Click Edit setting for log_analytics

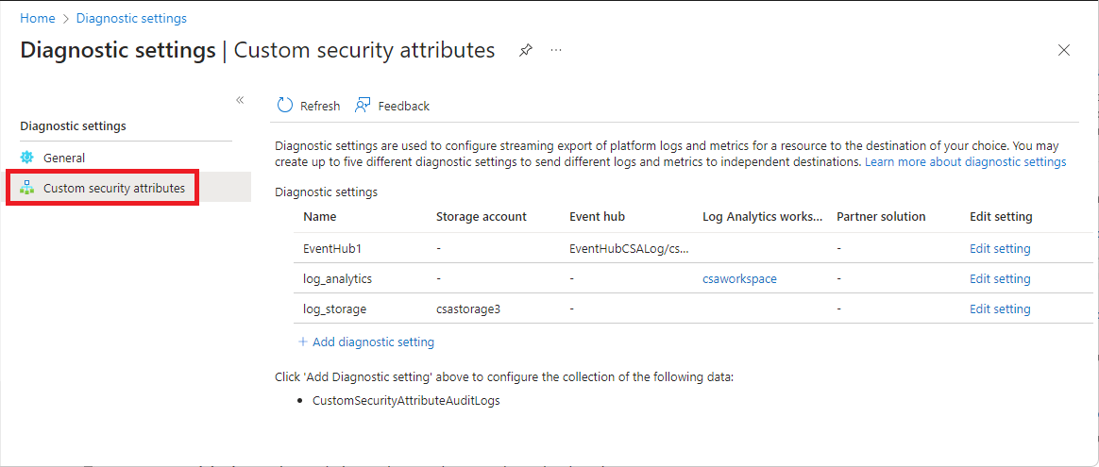(1000, 279)
